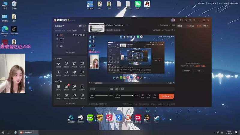Open 设置 for the 手游 source bar
This screenshot has height=135, width=240.
[111, 89]
